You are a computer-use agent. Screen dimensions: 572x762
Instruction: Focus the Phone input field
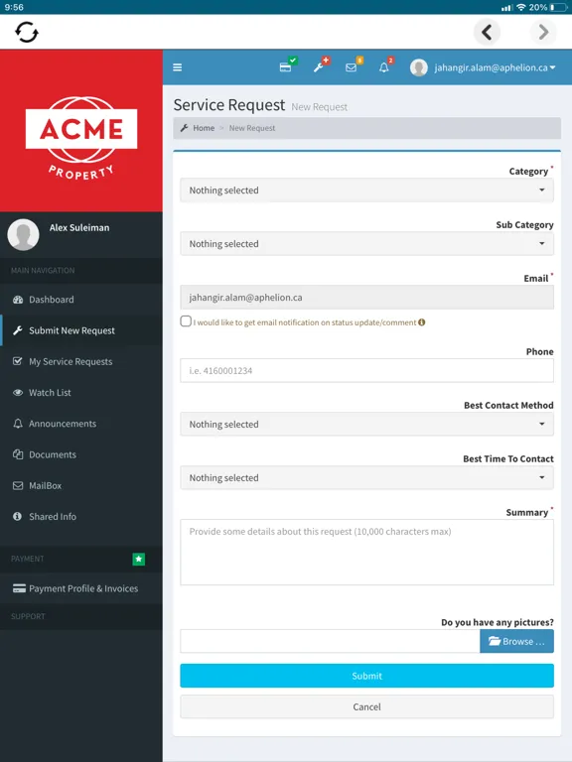tap(366, 371)
